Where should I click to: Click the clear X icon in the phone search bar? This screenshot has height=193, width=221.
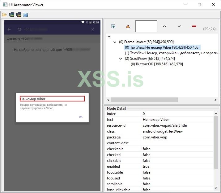(x=92, y=30)
